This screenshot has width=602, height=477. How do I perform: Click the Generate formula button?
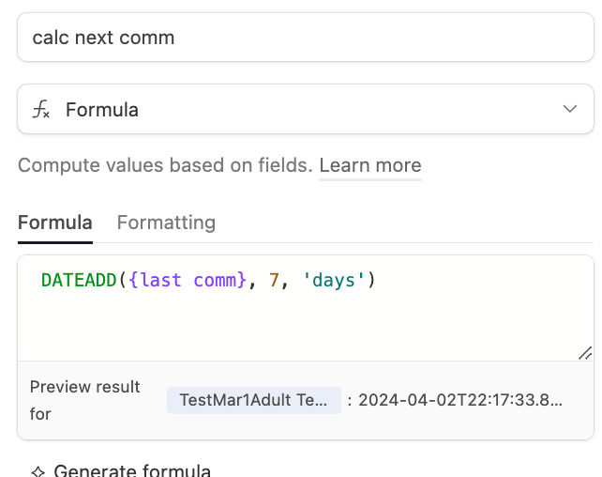121,470
